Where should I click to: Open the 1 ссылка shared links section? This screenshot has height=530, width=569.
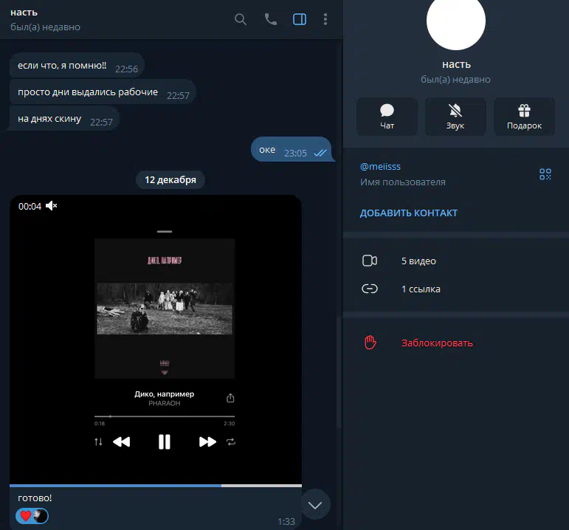click(421, 289)
